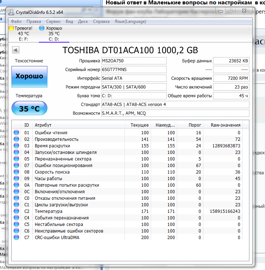
Task: Click status orb for Температура attribute row
Action: (16, 211)
